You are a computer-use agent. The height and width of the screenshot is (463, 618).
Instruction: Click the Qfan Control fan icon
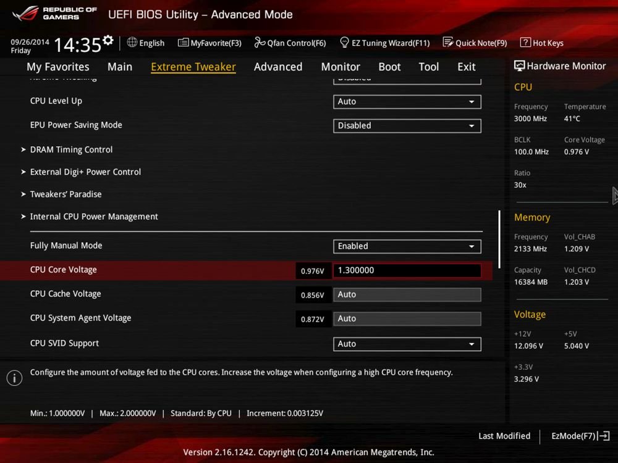pyautogui.click(x=260, y=42)
